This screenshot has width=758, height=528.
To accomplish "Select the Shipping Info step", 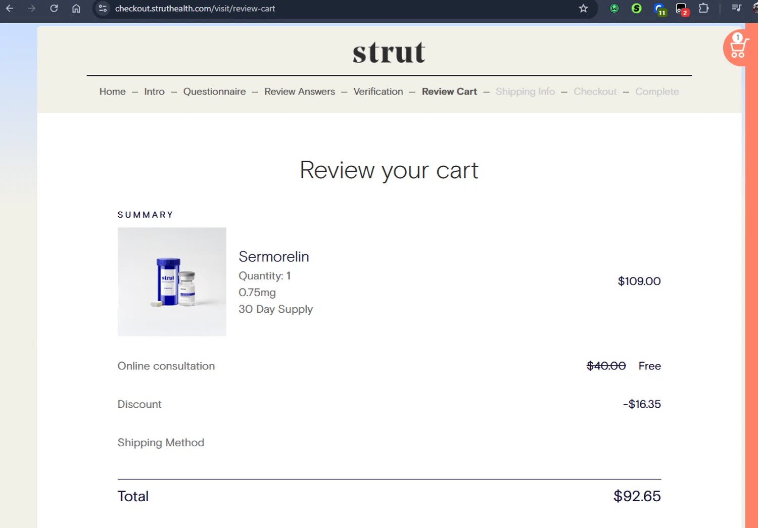I will click(525, 91).
